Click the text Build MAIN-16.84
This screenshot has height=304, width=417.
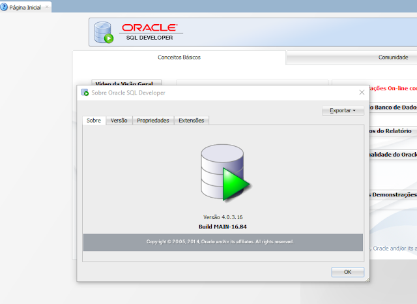coord(223,227)
